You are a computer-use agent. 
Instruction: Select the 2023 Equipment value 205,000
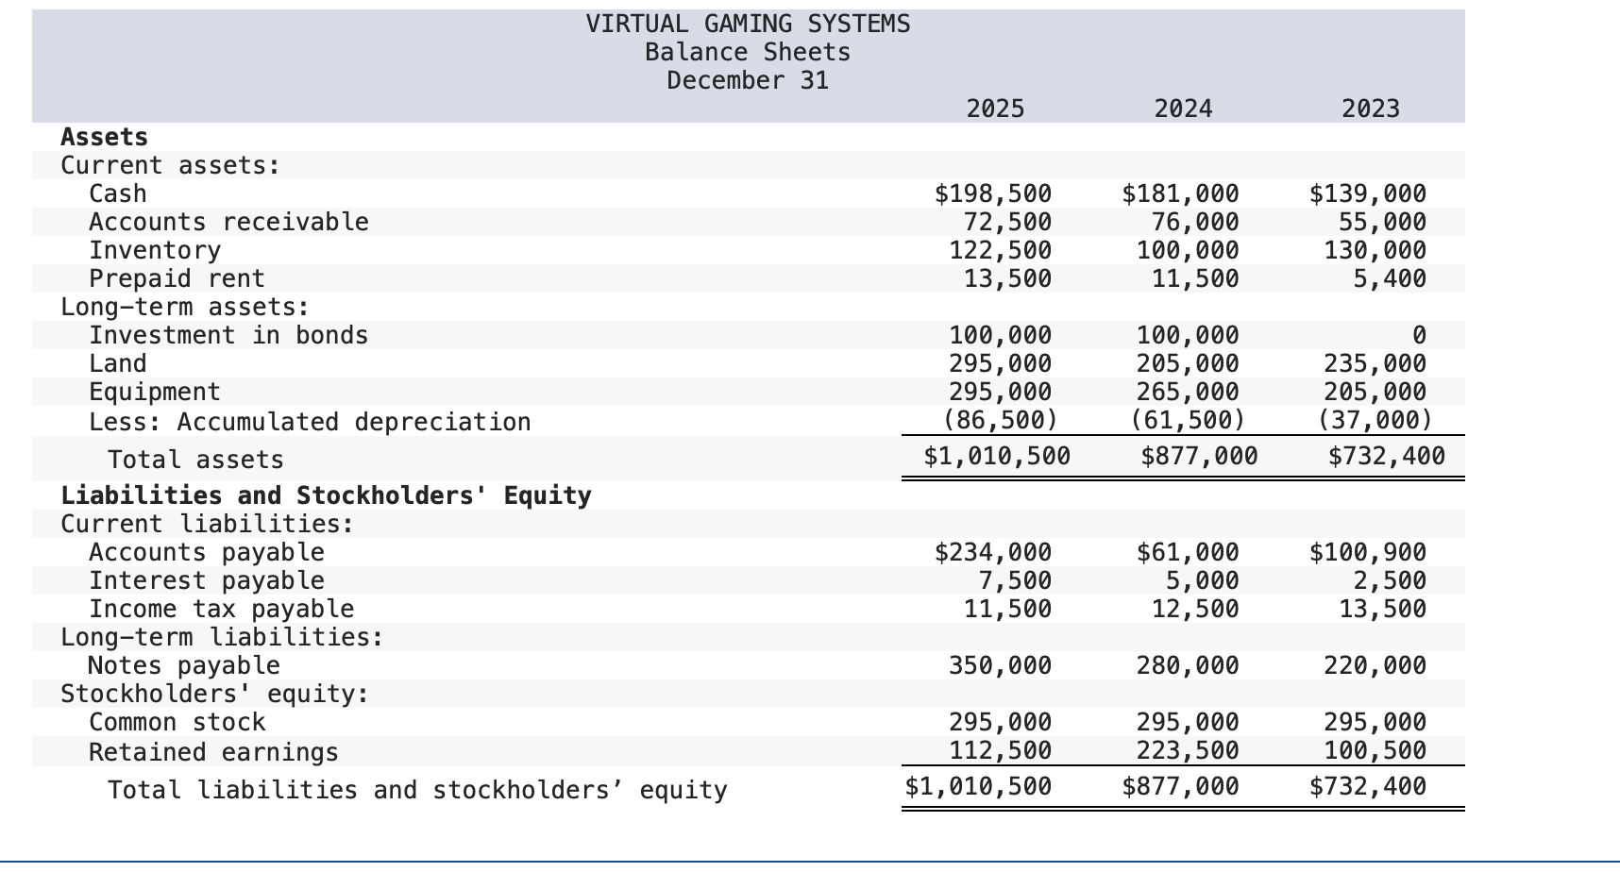coord(1375,392)
